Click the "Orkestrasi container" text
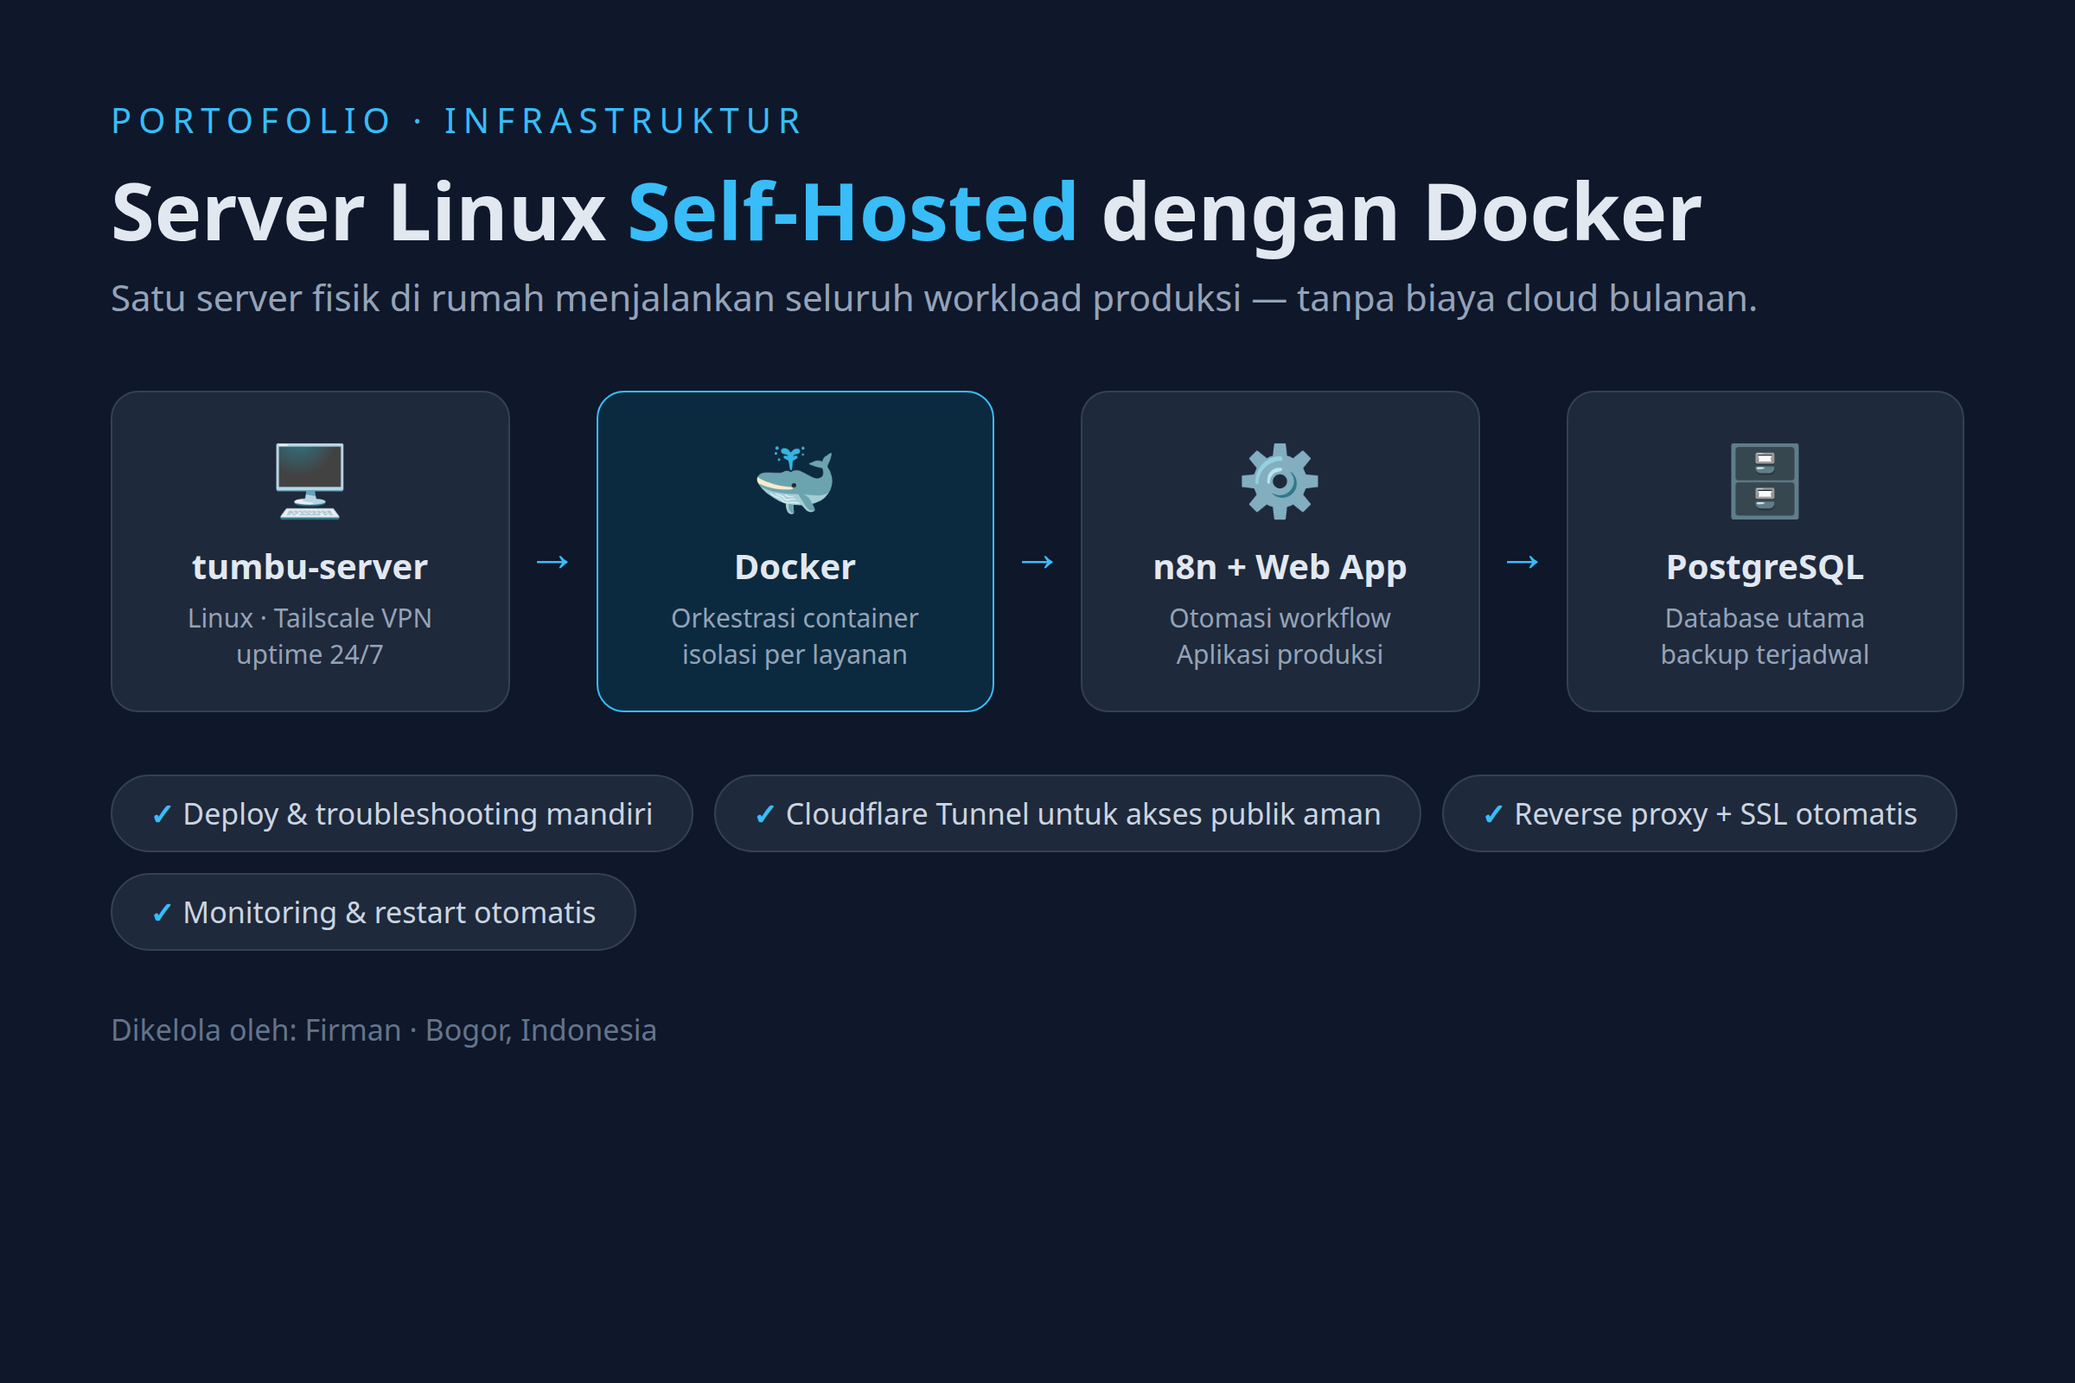Image resolution: width=2075 pixels, height=1383 pixels. pos(795,618)
